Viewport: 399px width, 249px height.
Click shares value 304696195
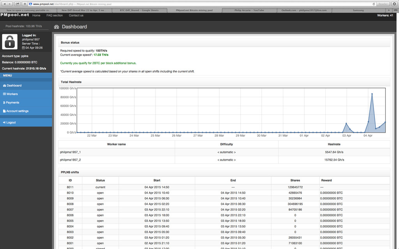pos(295,204)
